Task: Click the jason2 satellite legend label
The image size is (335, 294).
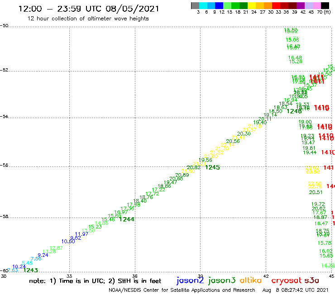Action: click(x=190, y=280)
